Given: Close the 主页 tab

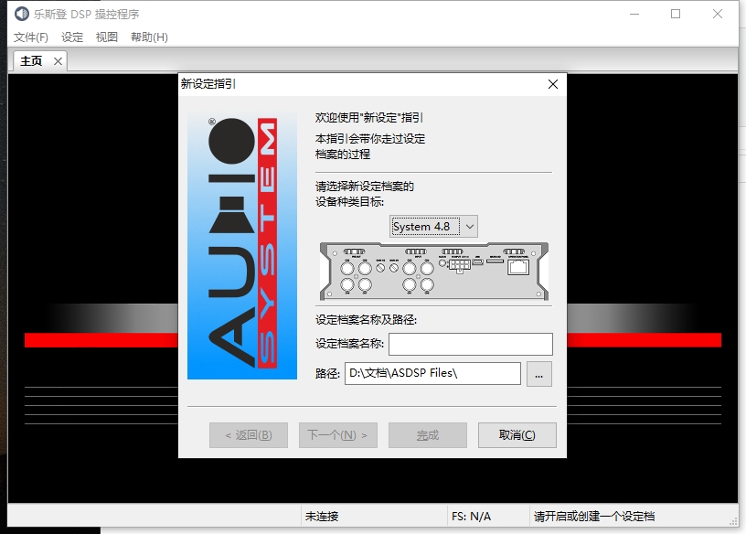Looking at the screenshot, I should tap(58, 61).
